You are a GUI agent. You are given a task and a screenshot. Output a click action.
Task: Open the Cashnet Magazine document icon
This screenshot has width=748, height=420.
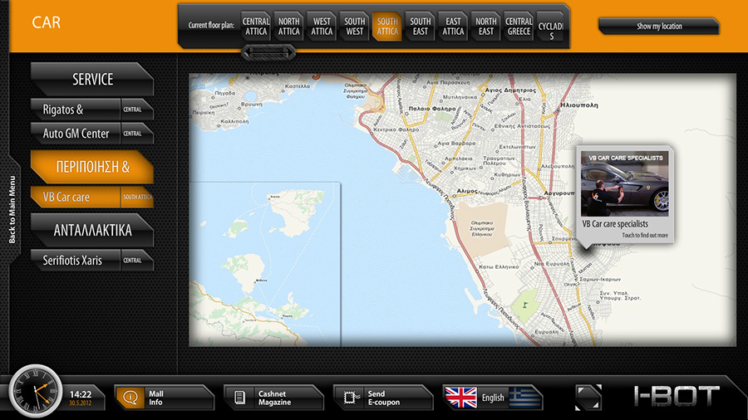tap(239, 398)
